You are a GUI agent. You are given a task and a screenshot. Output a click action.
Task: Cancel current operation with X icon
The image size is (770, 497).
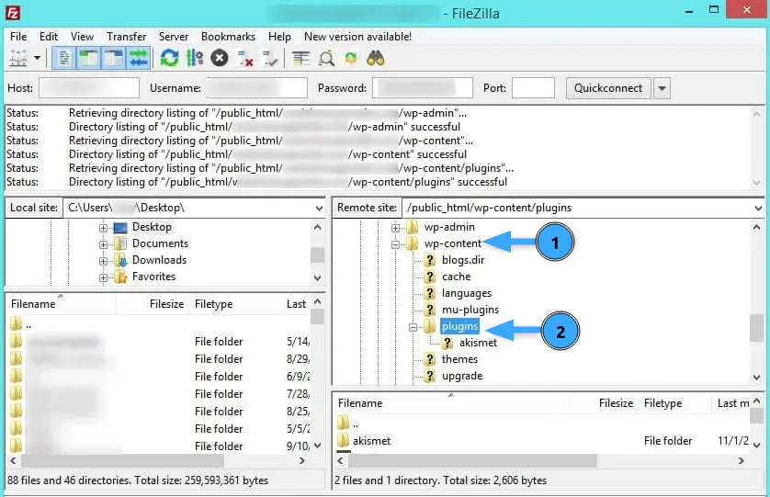click(x=220, y=59)
